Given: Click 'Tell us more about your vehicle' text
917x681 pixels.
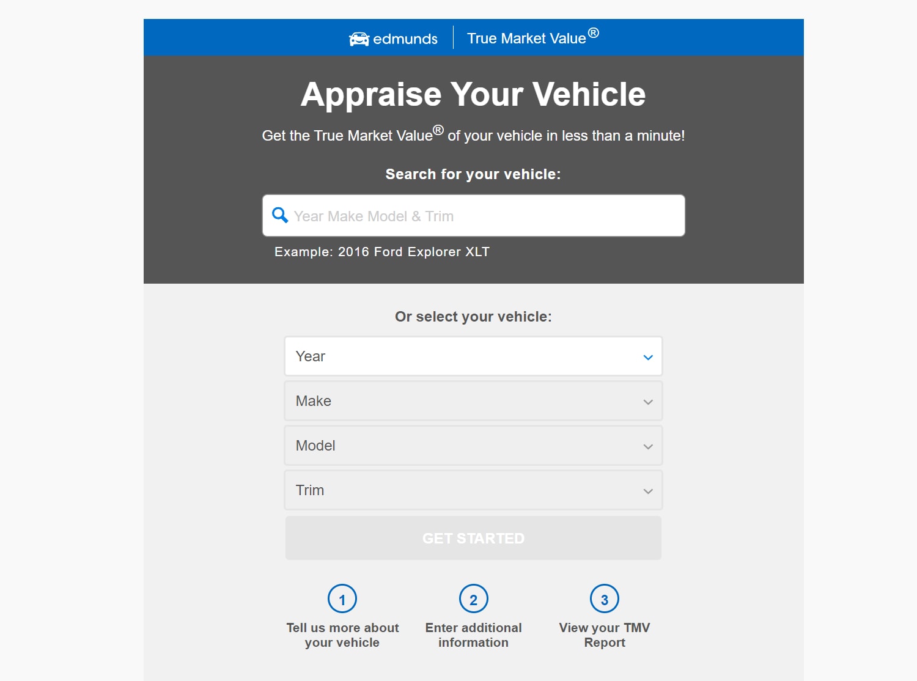Looking at the screenshot, I should point(342,635).
